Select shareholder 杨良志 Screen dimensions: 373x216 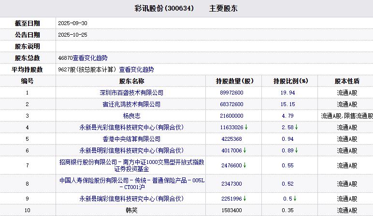(131, 116)
